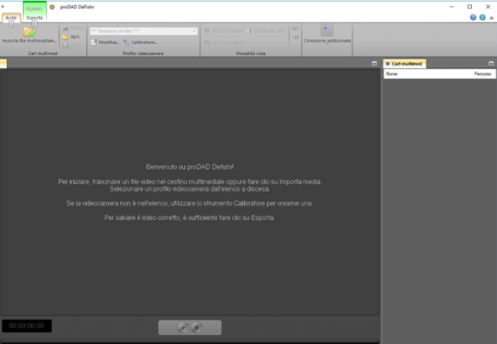Select the Vedi il risultato view mode
The width and height of the screenshot is (497, 344).
coord(223,31)
